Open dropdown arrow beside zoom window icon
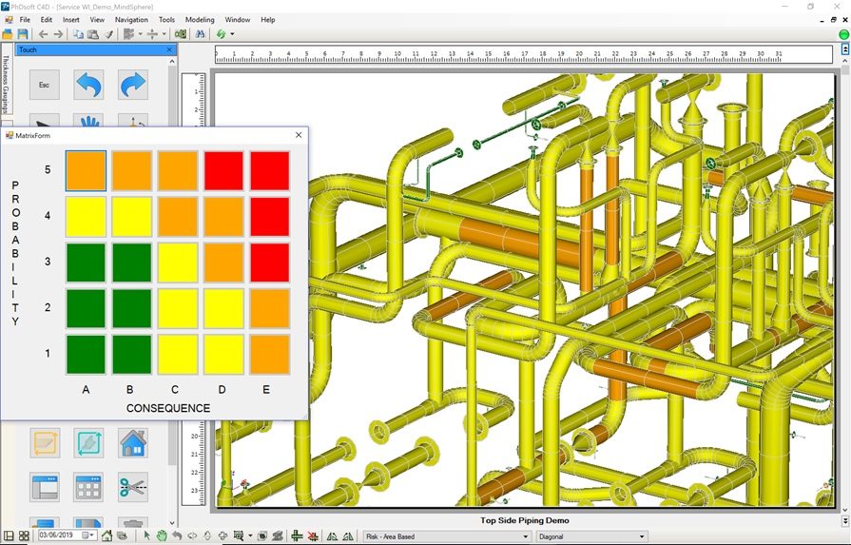This screenshot has height=545, width=851. (250, 536)
